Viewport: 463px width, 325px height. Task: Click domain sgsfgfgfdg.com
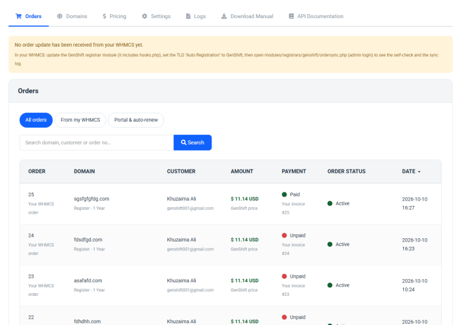tap(91, 199)
